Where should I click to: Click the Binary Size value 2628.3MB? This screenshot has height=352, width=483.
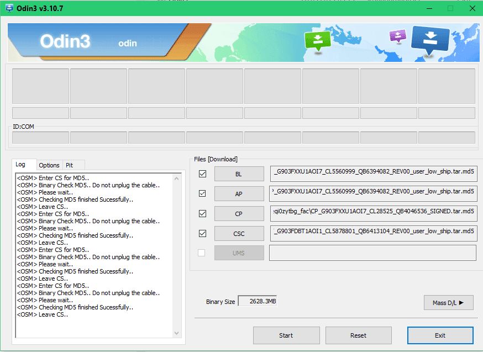click(x=258, y=301)
